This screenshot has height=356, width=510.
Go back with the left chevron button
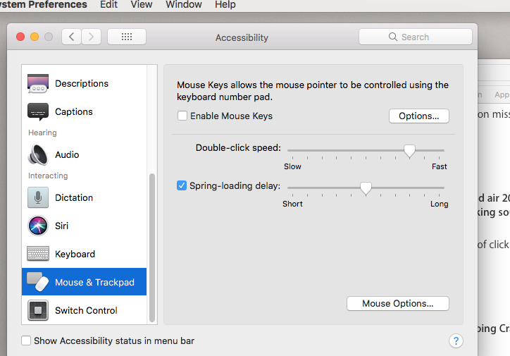71,37
